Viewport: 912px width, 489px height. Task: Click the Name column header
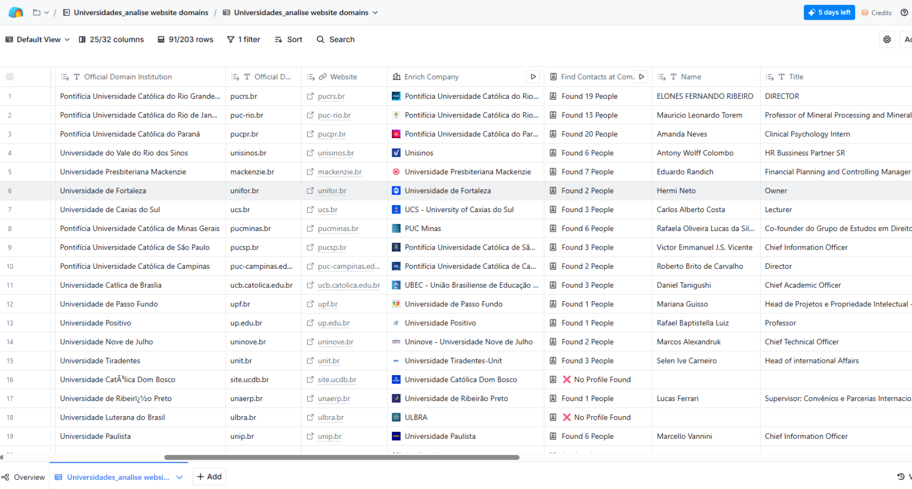coord(706,77)
